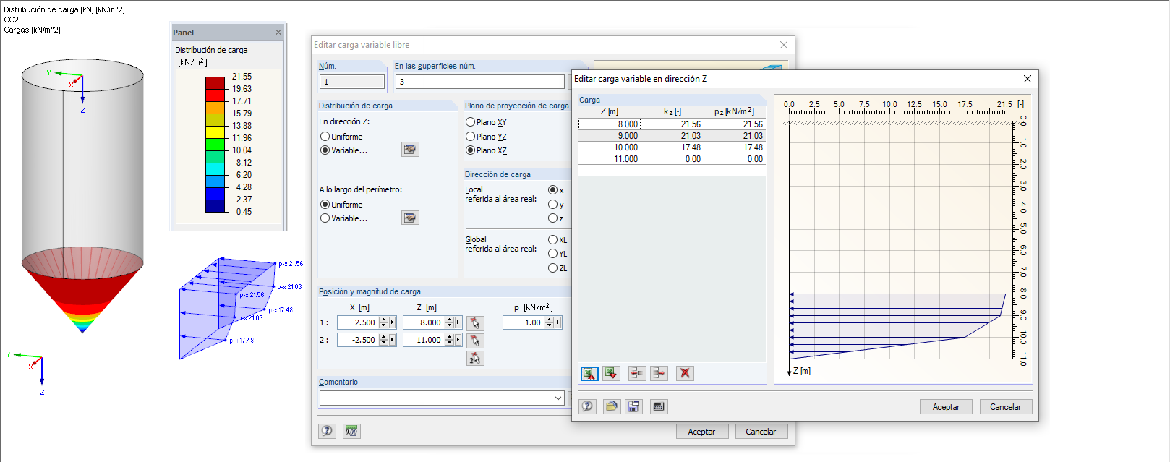Click the Núm. field showing 1
Image resolution: width=1170 pixels, height=462 pixels.
tap(352, 82)
